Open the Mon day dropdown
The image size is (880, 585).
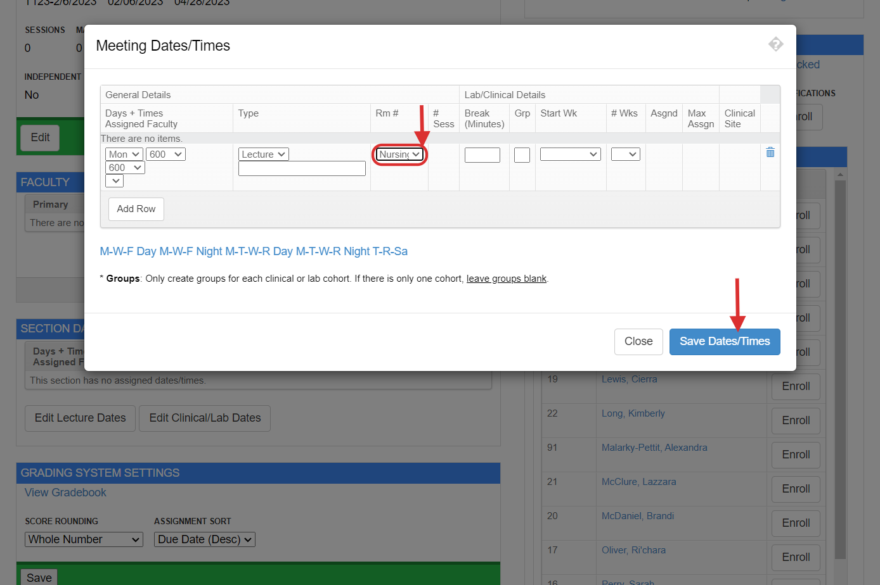(x=124, y=154)
